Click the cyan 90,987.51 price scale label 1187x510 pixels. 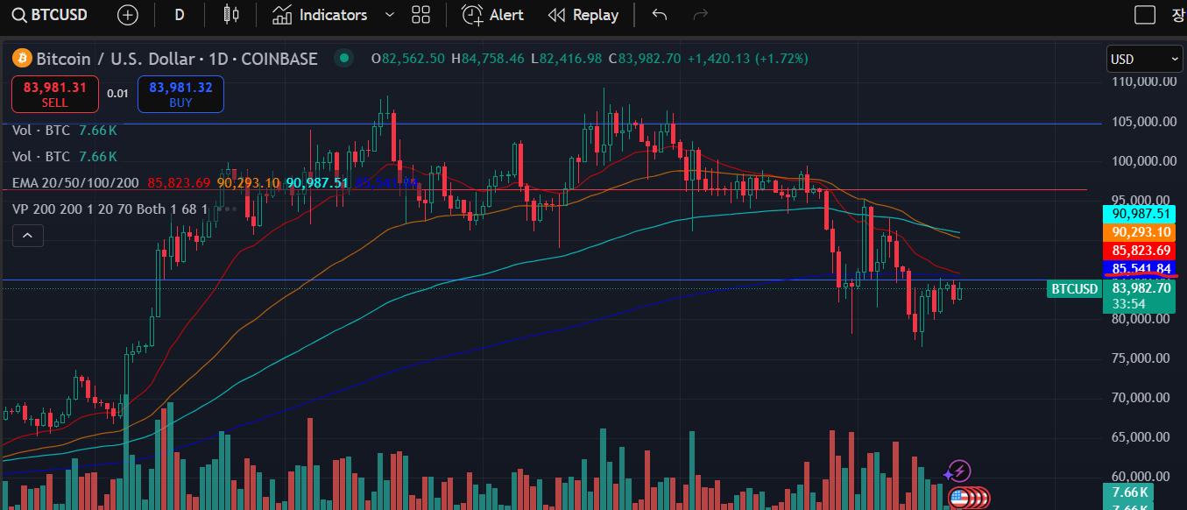coord(1141,214)
